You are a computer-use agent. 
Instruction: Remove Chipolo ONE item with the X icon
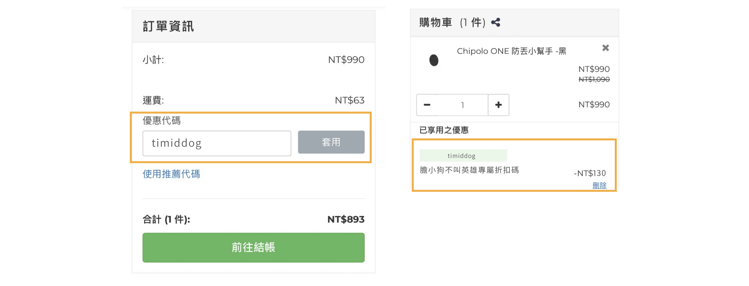pyautogui.click(x=605, y=48)
